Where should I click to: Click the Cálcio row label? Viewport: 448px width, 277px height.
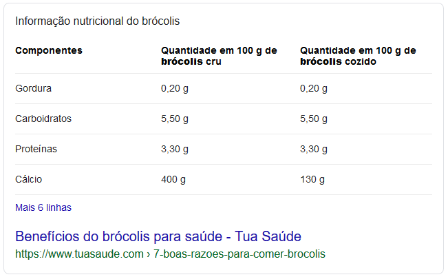coord(29,179)
